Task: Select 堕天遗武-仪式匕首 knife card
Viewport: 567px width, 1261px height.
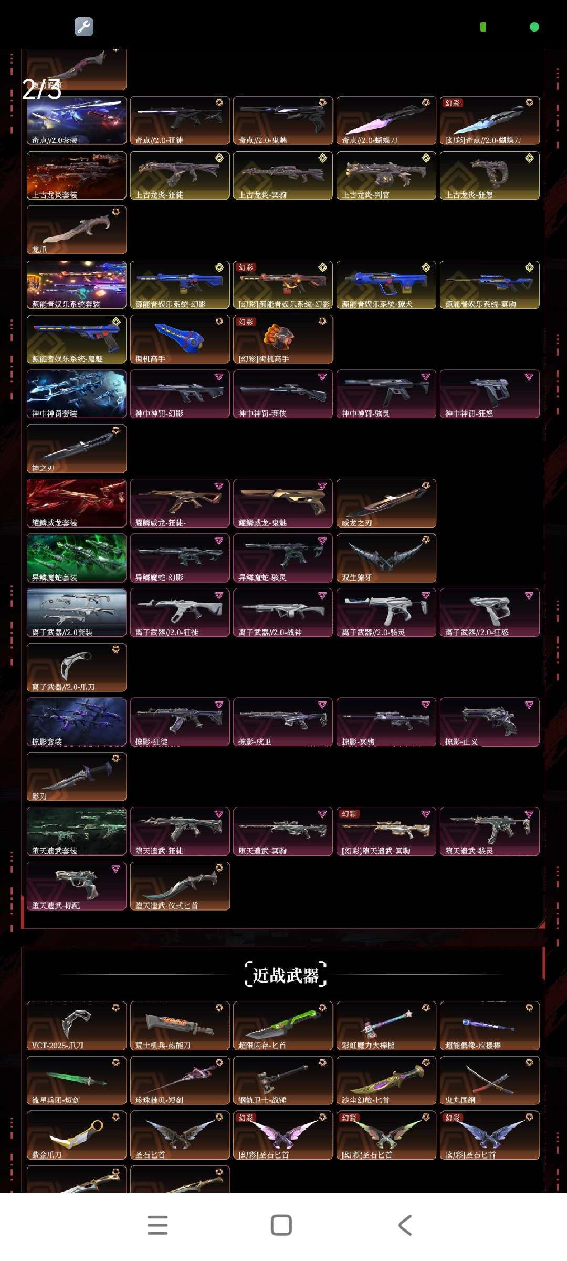Action: tap(180, 886)
